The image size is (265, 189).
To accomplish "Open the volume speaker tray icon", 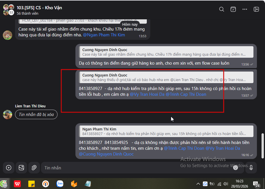I will (x=226, y=184).
